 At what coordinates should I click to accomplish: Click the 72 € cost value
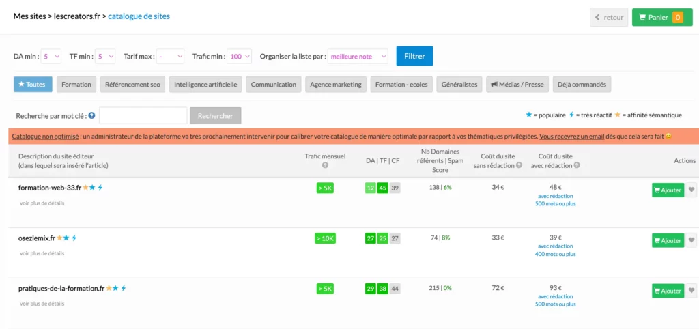[498, 289]
